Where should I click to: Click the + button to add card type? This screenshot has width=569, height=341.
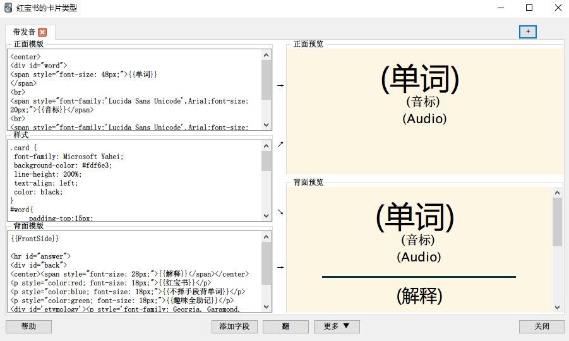click(x=527, y=32)
